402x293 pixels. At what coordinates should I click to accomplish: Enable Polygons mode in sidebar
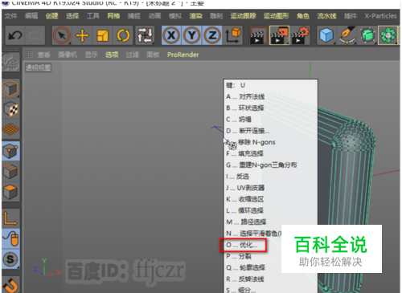[10, 192]
